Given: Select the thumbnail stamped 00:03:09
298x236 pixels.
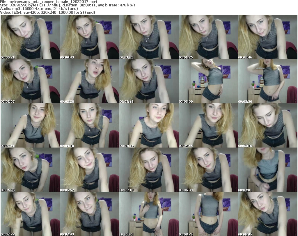Looking at the screenshot, I should [x=208, y=81].
